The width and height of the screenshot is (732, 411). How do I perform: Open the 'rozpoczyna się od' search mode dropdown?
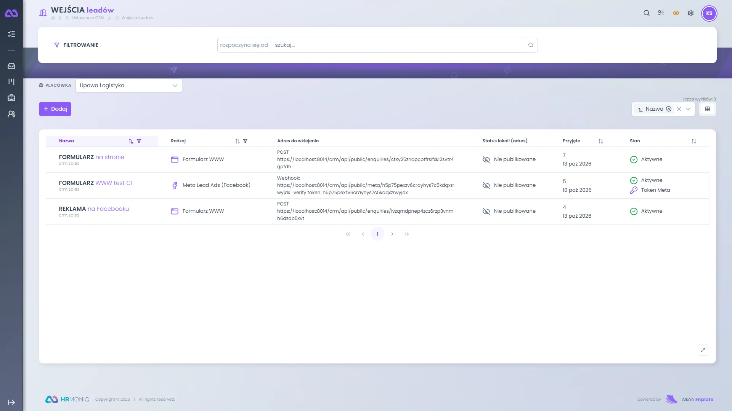coord(244,45)
